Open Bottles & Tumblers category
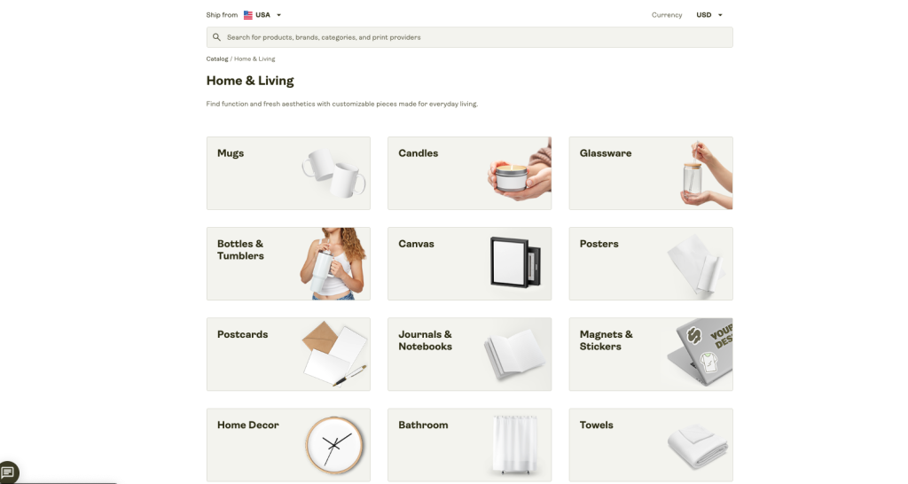This screenshot has width=908, height=484. pyautogui.click(x=288, y=263)
